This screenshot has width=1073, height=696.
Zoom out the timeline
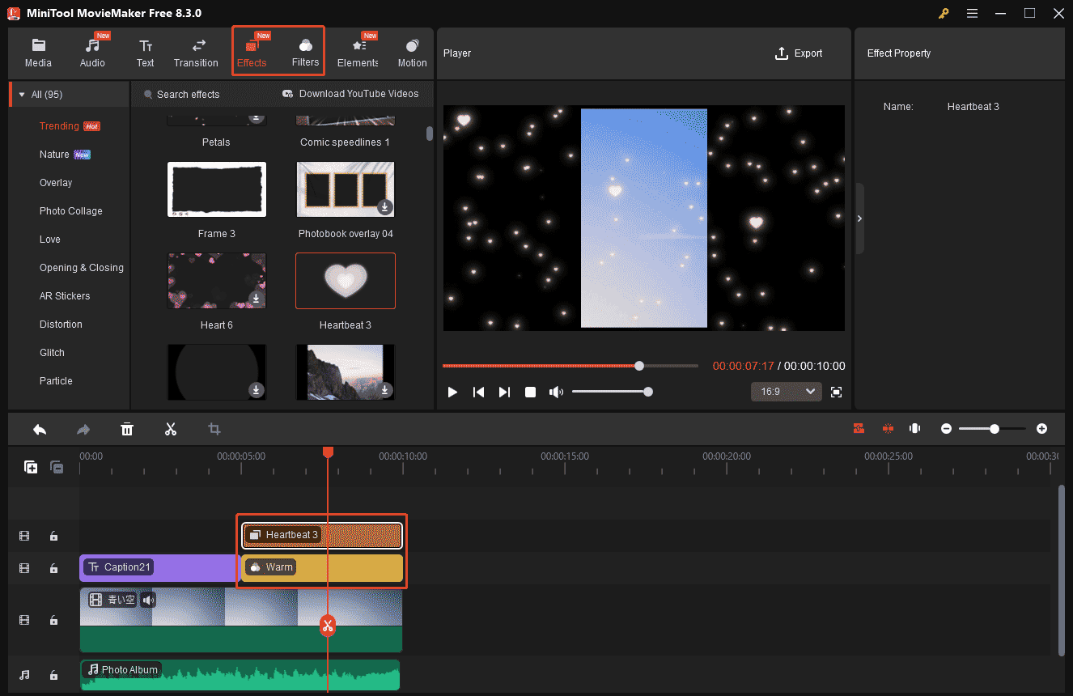coord(946,429)
